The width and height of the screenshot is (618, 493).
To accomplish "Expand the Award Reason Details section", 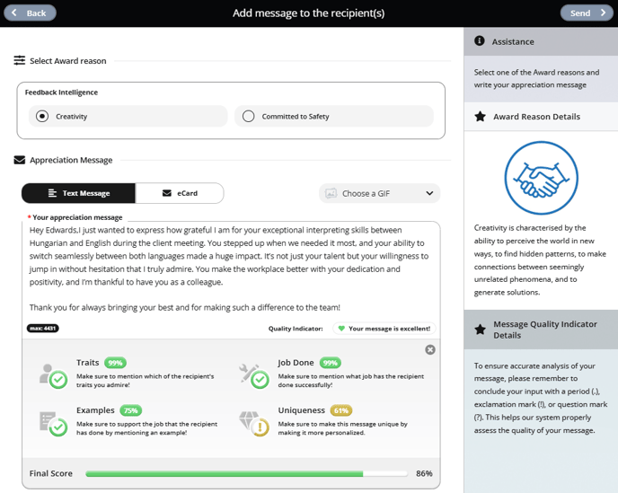I will [x=541, y=117].
